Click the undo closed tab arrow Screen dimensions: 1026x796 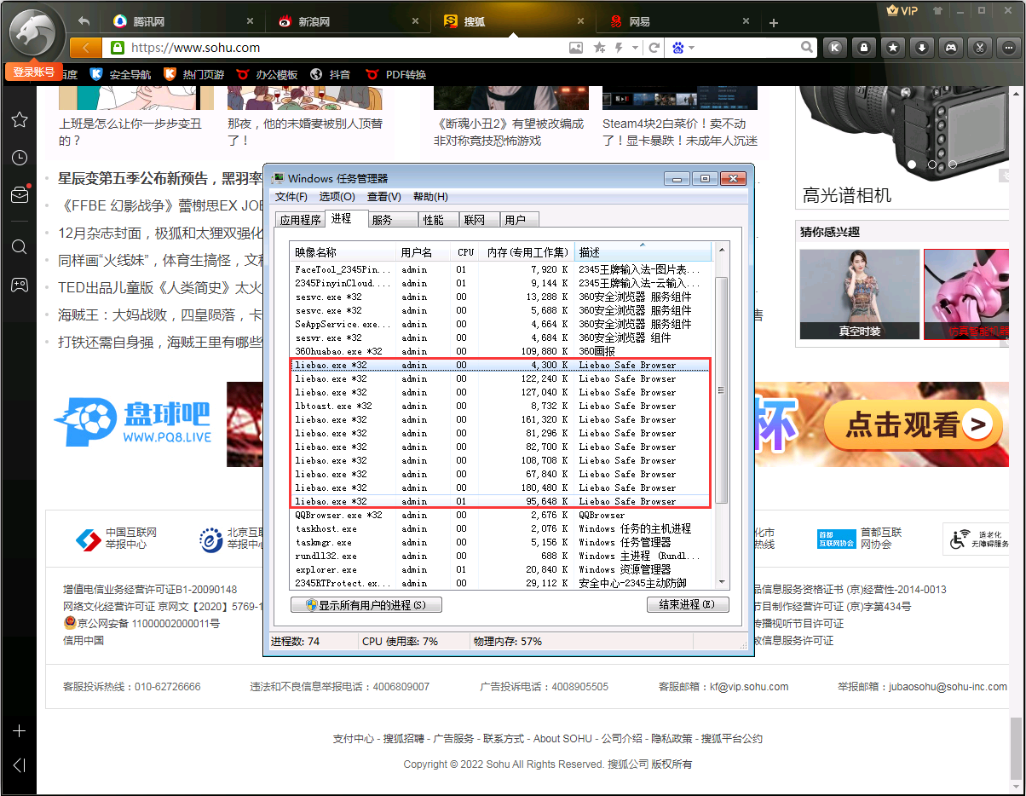tap(84, 21)
